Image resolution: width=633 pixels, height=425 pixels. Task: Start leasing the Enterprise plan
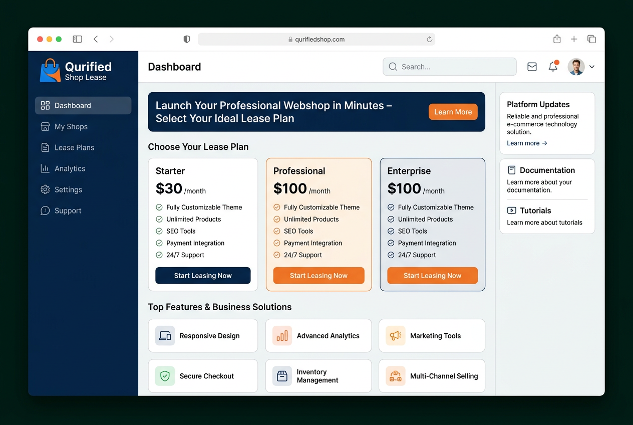pos(432,276)
